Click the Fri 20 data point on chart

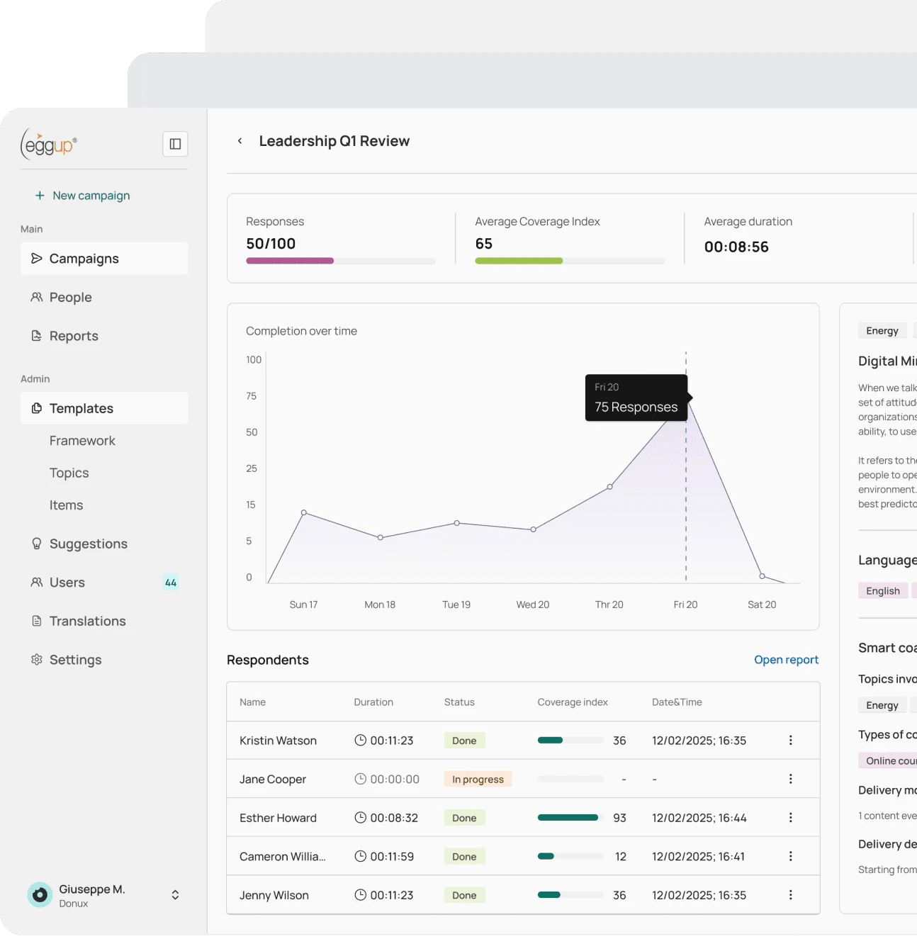pos(686,398)
